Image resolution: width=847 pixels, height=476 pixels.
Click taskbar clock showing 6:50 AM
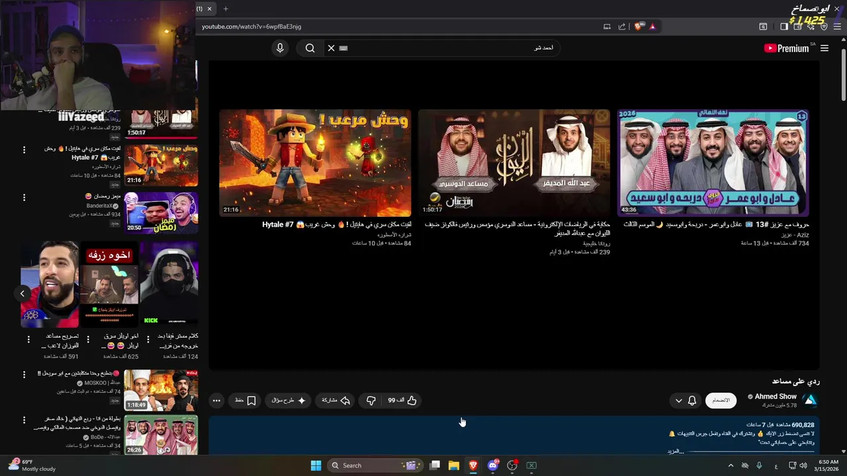tap(828, 465)
